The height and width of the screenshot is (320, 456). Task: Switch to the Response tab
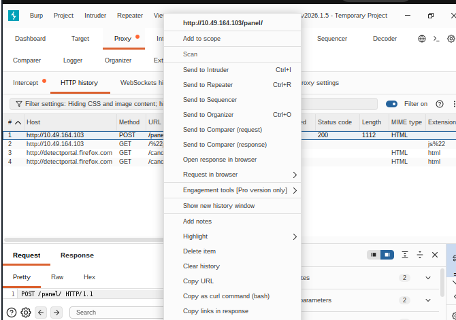click(77, 255)
